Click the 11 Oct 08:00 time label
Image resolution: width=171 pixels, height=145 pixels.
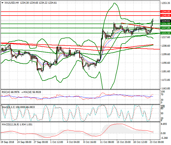tap(107, 142)
